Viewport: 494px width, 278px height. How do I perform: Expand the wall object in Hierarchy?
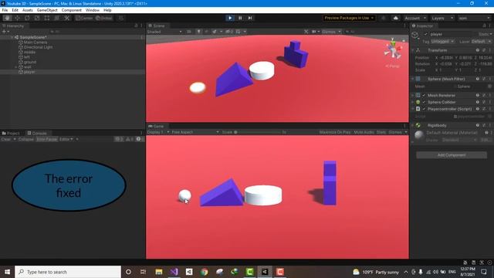pos(16,67)
